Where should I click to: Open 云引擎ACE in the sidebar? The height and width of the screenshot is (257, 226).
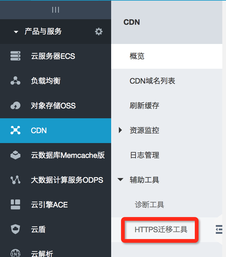(49, 205)
